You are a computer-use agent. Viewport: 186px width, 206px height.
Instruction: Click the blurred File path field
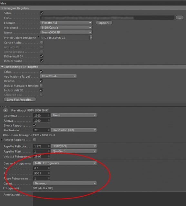tap(107, 18)
